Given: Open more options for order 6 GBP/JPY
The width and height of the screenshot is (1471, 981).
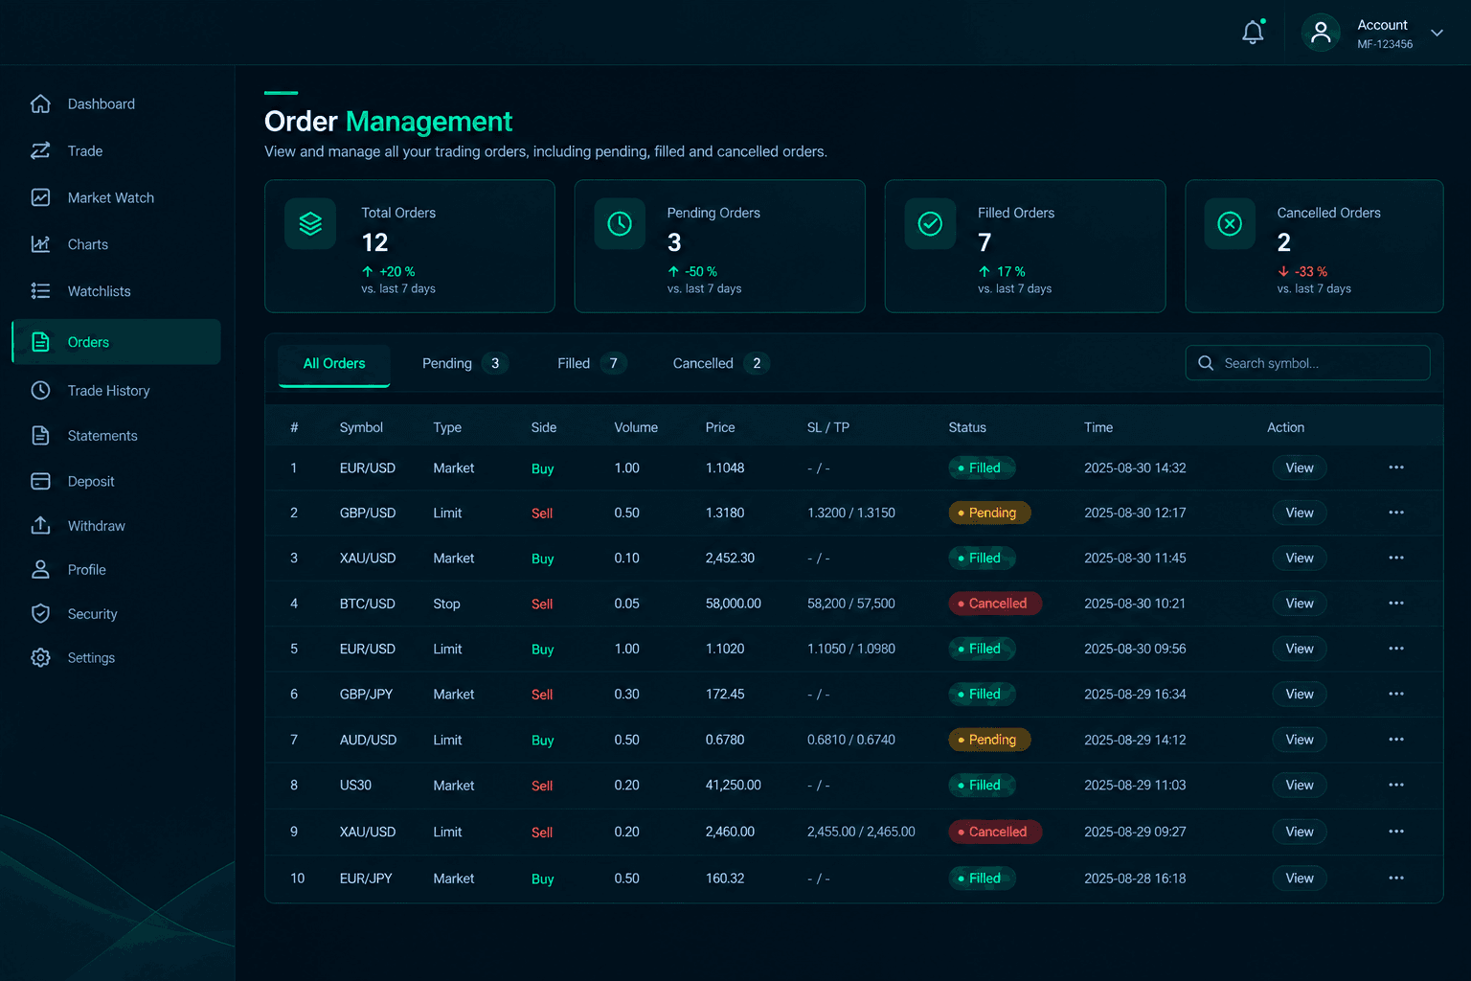Looking at the screenshot, I should [x=1396, y=694].
